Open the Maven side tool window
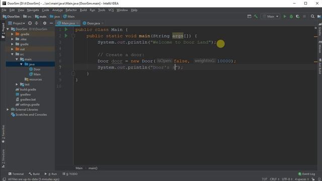 click(320, 47)
